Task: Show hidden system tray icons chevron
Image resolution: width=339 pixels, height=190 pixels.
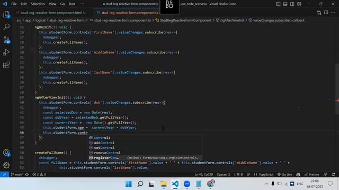Action: pyautogui.click(x=266, y=184)
